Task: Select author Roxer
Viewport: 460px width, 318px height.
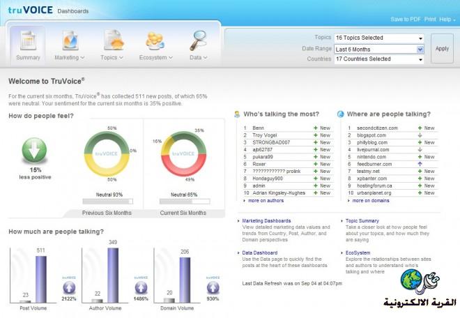Action: [259, 164]
